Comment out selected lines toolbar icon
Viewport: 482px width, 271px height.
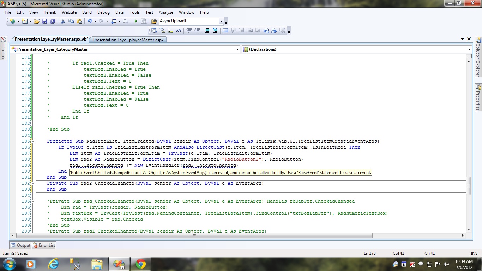[x=207, y=30]
